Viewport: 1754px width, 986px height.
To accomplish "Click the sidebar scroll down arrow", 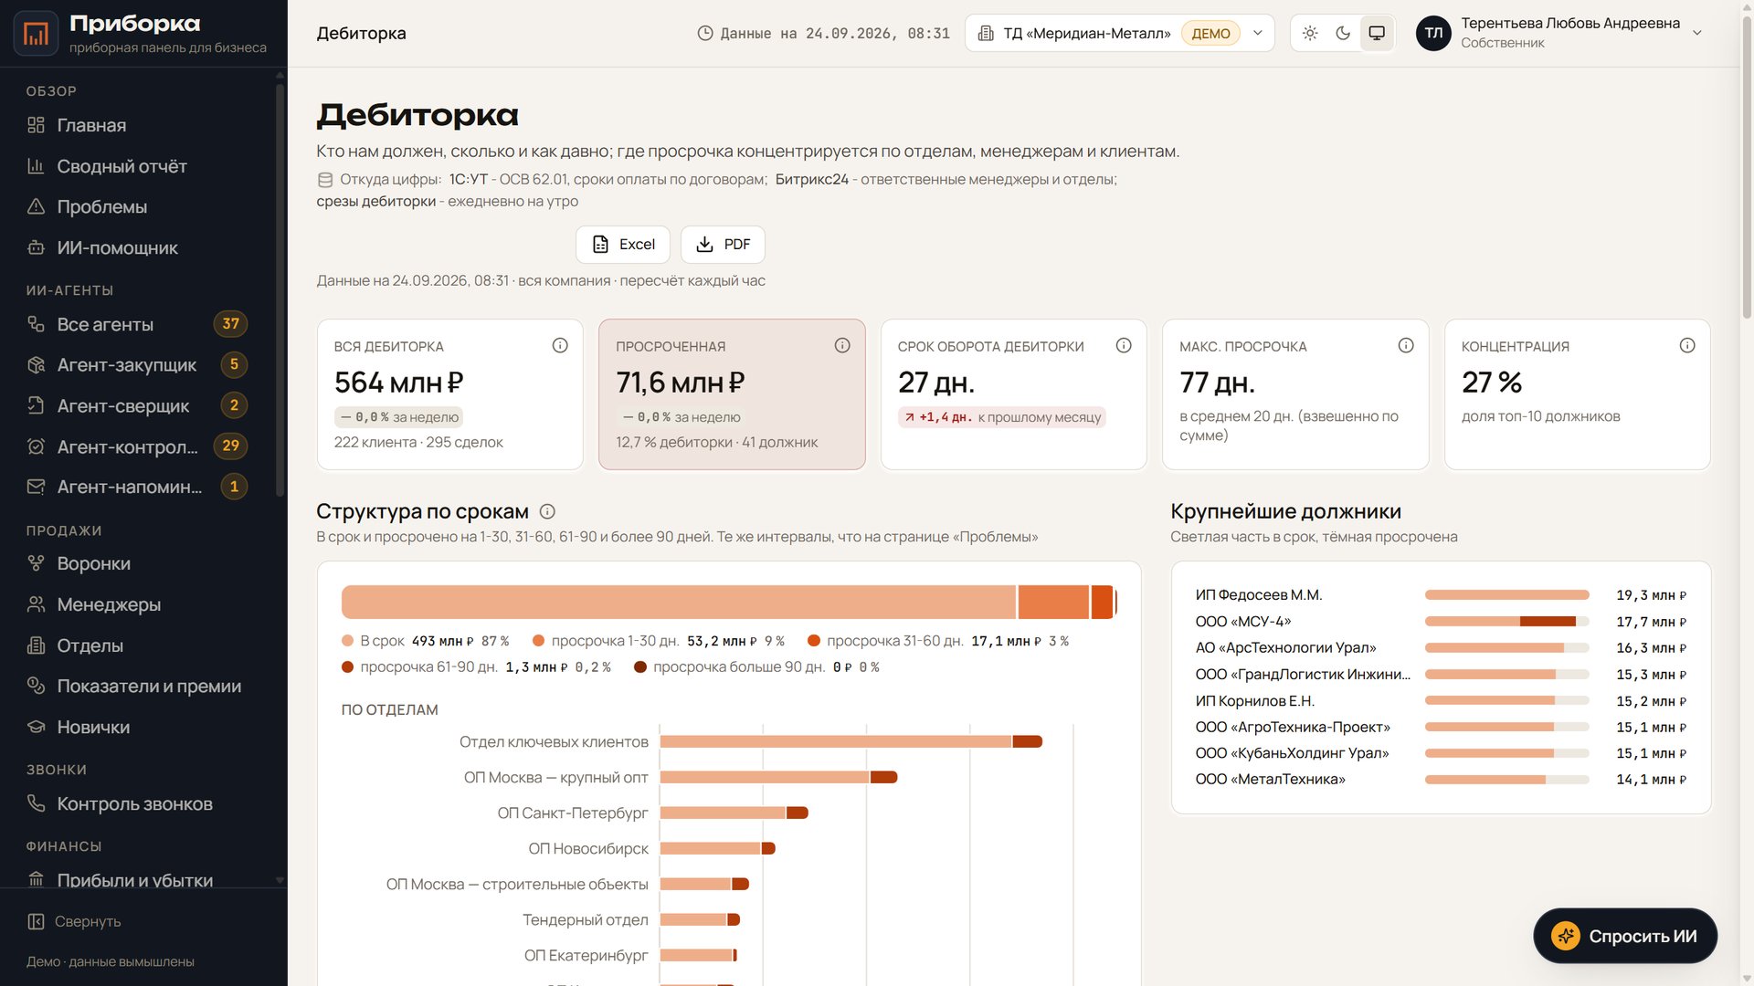I will (280, 881).
